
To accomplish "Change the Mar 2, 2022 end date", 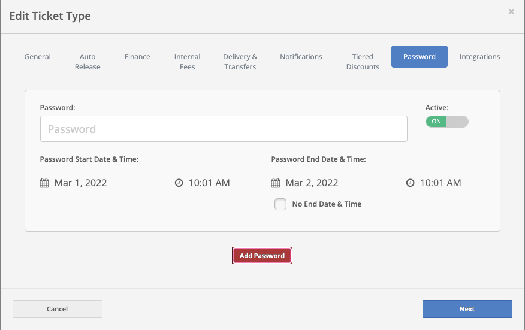I will pos(312,183).
